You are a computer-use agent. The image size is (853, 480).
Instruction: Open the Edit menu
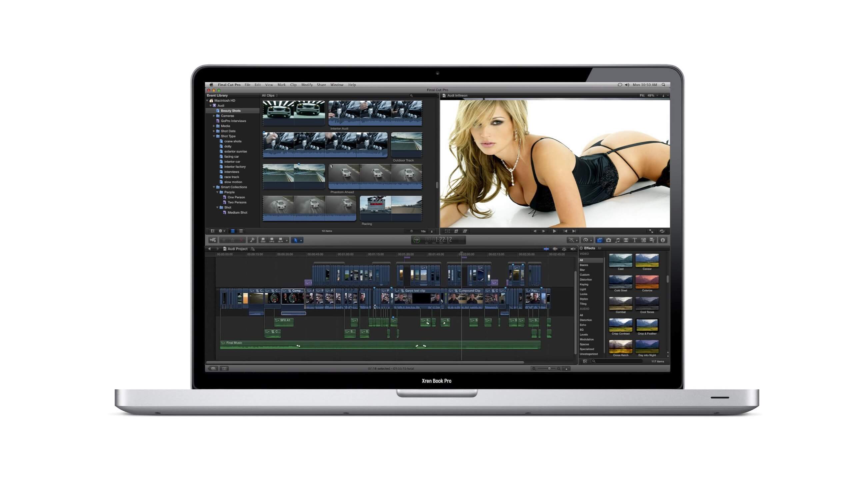(258, 85)
